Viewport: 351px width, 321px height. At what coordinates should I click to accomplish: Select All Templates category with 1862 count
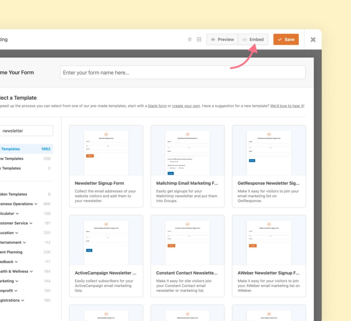coord(26,149)
